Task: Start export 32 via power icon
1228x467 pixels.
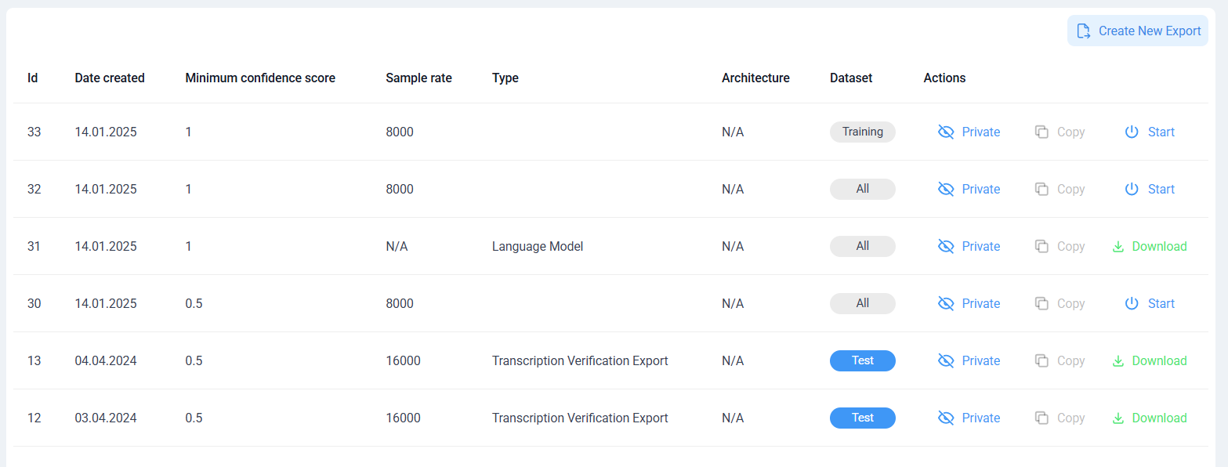Action: pyautogui.click(x=1131, y=189)
